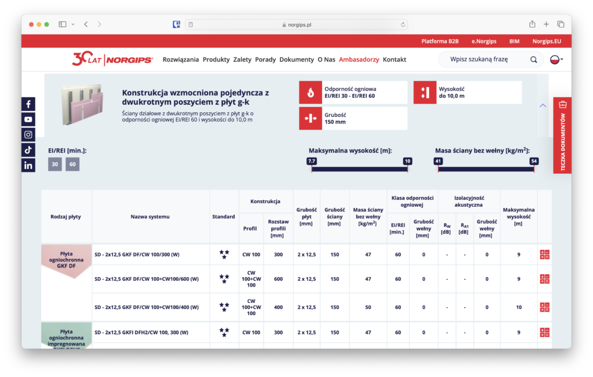Click the search magnifier icon

tap(533, 60)
